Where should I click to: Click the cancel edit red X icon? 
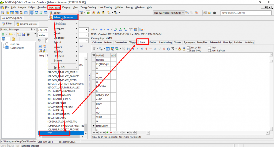coord(164,49)
